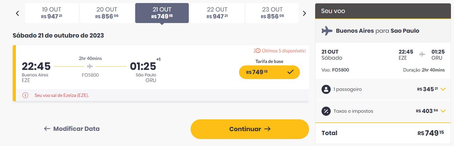Viewport: 454px width, 146px height.
Task: Click the airplane icon in Seu voo header
Action: coord(327,31)
